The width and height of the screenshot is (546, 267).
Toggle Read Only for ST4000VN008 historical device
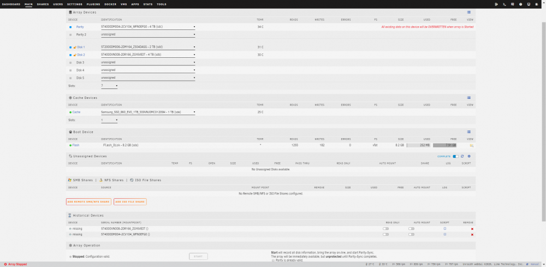(385, 229)
